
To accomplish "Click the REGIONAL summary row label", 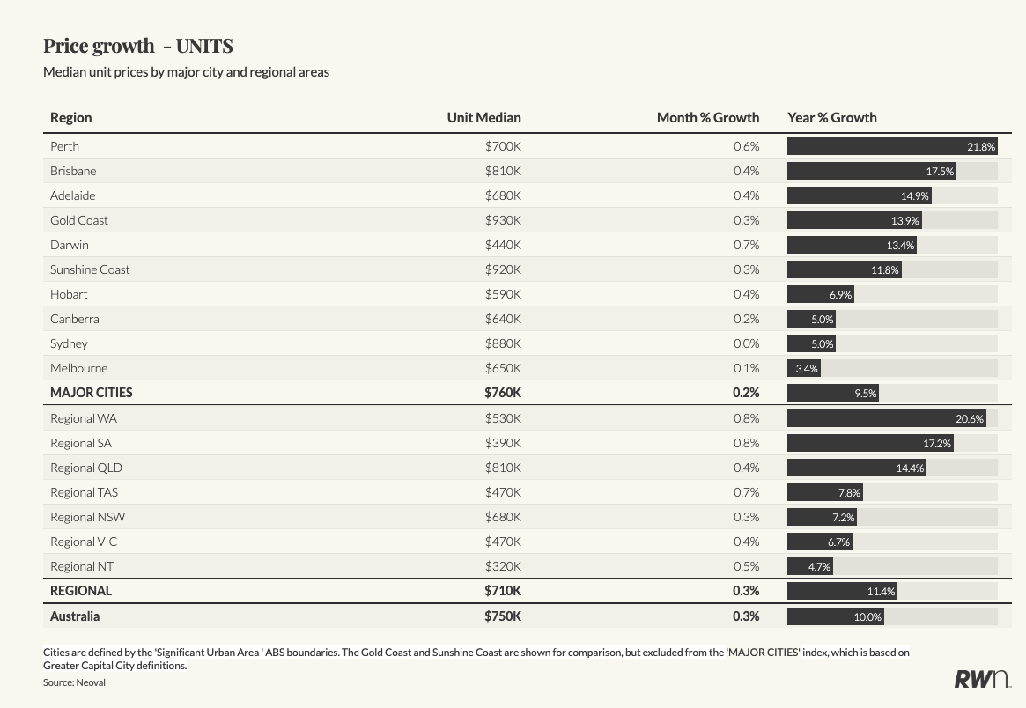I will click(81, 591).
